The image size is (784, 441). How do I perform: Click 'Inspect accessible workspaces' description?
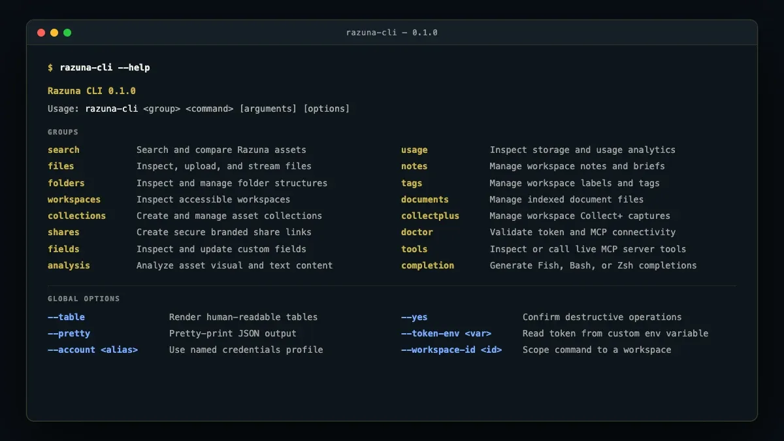tap(214, 199)
